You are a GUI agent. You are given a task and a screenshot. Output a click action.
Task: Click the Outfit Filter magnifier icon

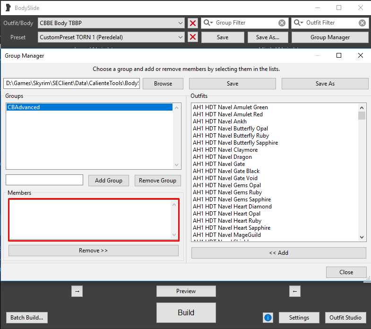pyautogui.click(x=298, y=23)
